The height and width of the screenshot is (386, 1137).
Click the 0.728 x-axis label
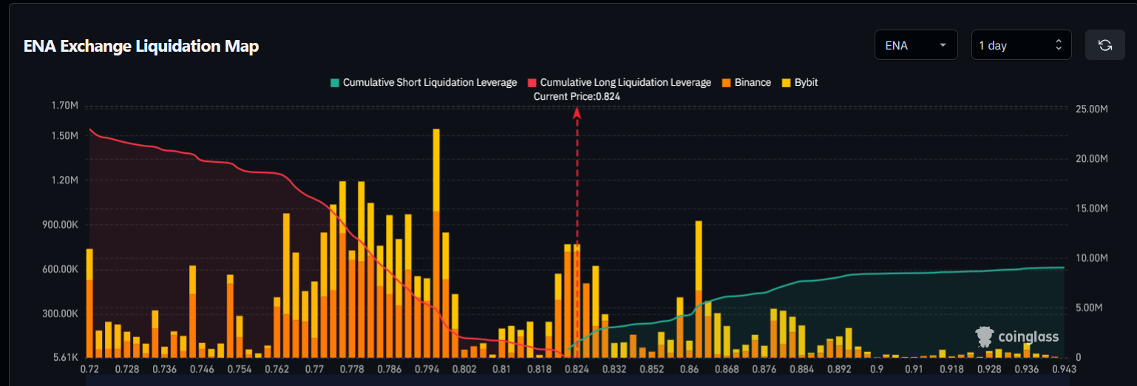point(127,368)
